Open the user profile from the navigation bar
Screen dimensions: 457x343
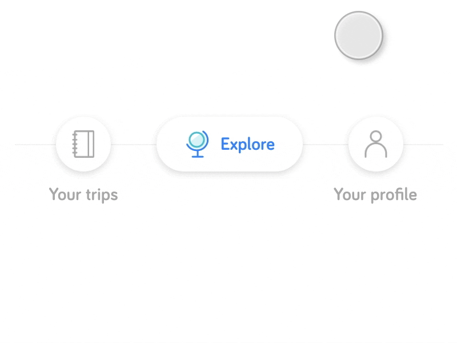[376, 144]
